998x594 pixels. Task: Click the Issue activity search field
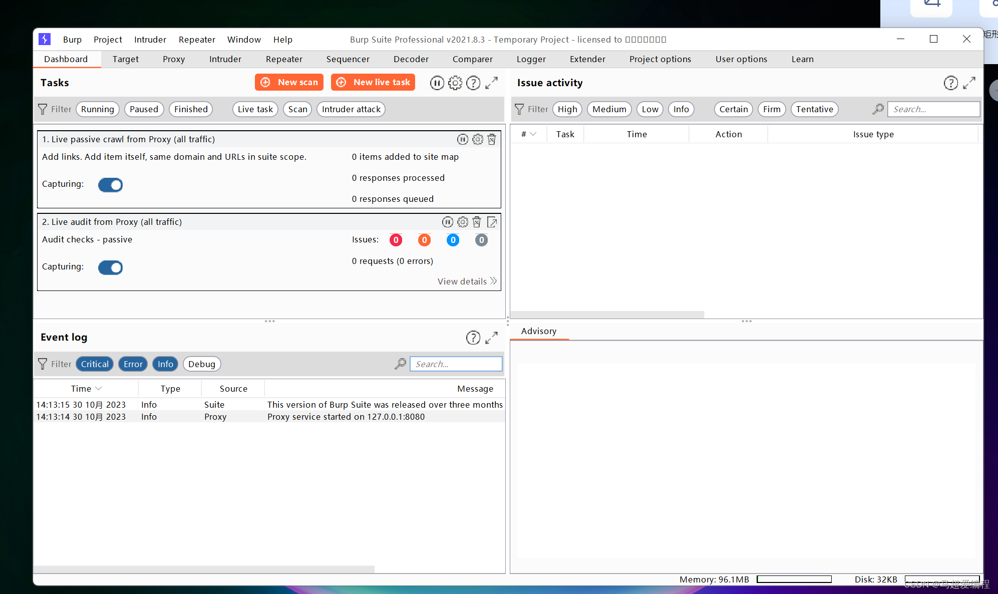pos(933,109)
